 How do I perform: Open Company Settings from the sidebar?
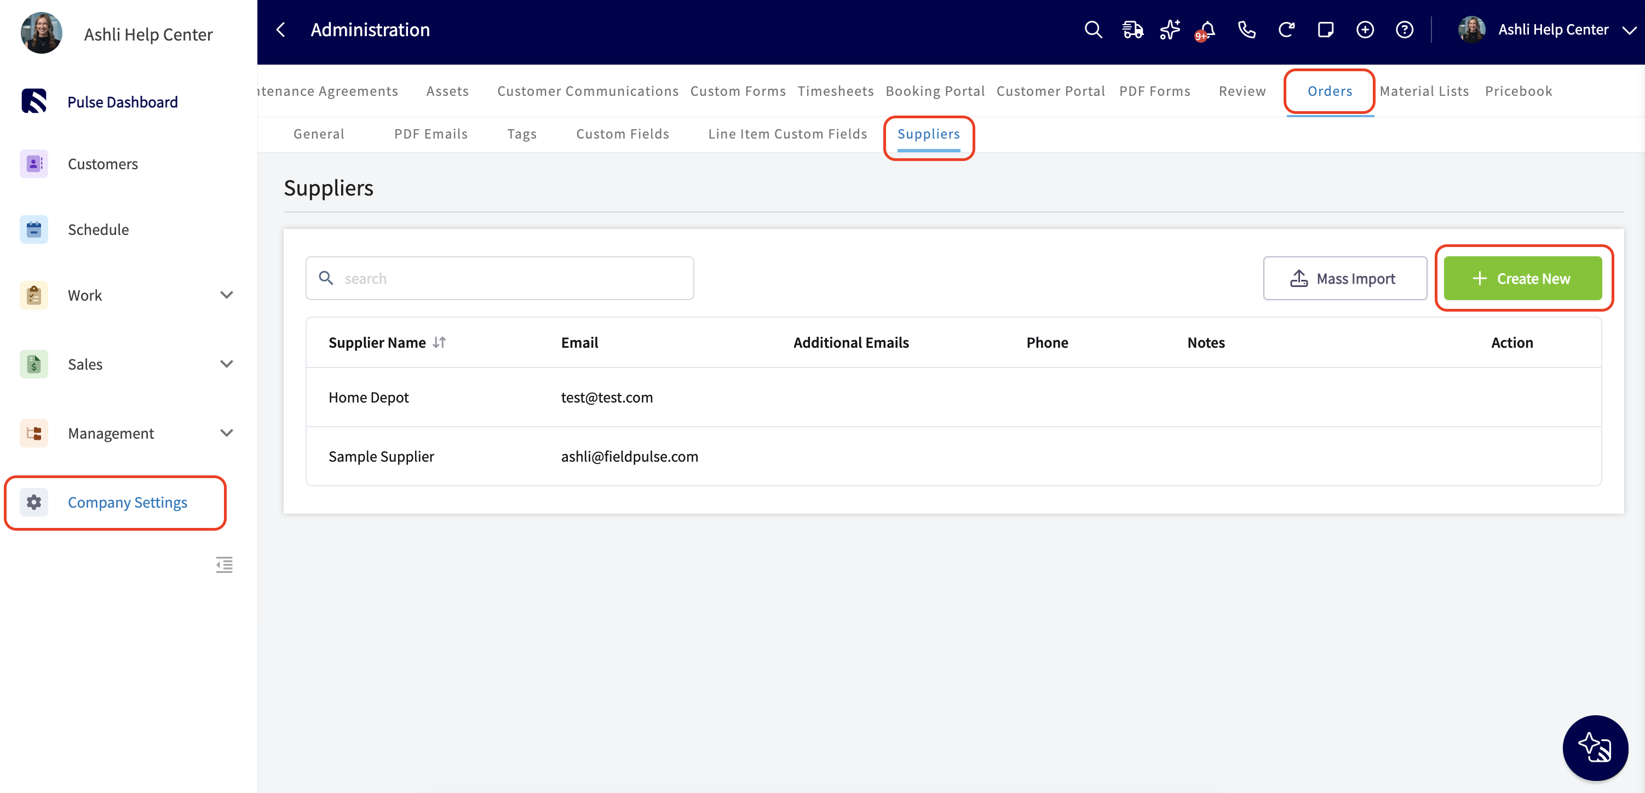[128, 502]
